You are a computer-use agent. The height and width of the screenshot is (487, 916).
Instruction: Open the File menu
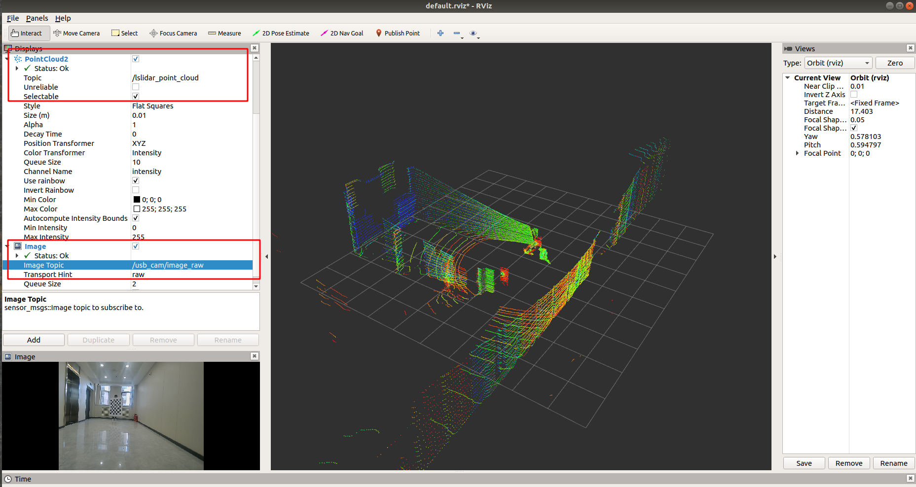(13, 18)
